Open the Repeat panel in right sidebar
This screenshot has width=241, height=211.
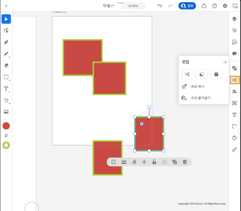pos(234,103)
